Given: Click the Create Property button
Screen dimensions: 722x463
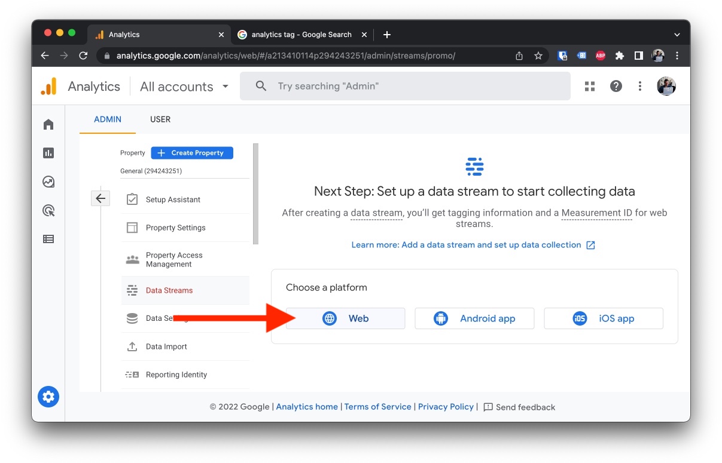Looking at the screenshot, I should pyautogui.click(x=192, y=153).
